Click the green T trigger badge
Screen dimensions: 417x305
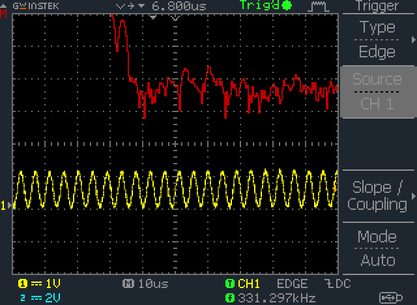tap(230, 283)
